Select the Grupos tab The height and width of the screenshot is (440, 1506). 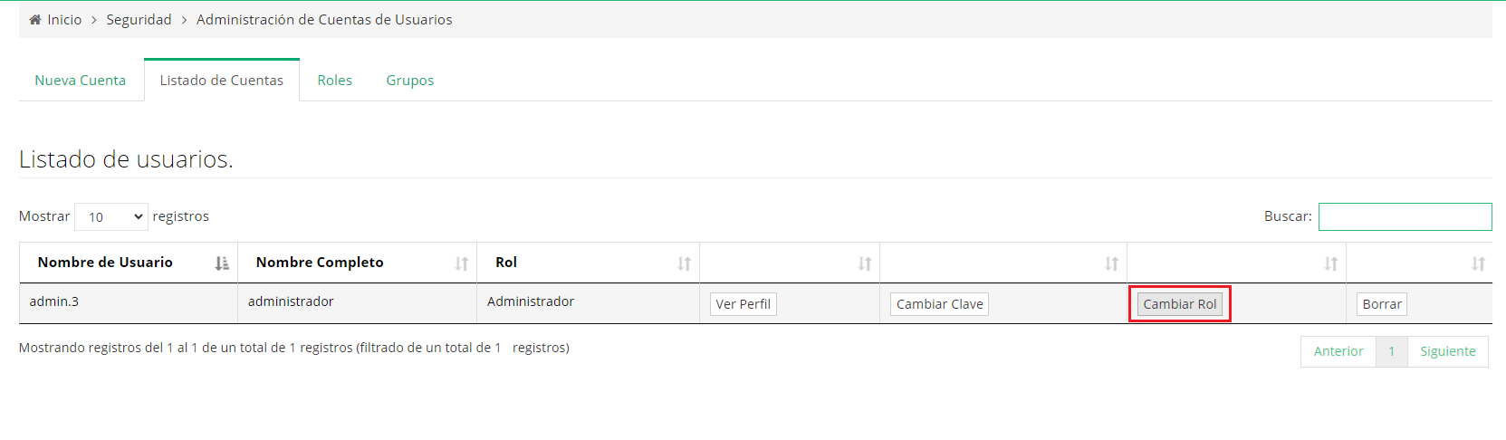coord(409,81)
